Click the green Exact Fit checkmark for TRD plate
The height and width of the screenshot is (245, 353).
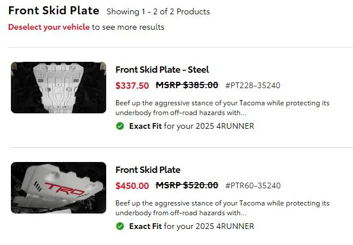(x=120, y=226)
